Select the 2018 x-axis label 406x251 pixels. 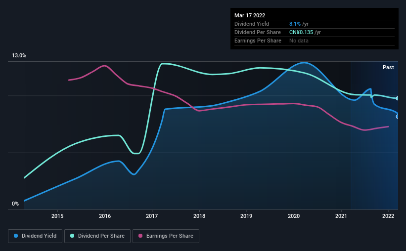[x=199, y=216]
